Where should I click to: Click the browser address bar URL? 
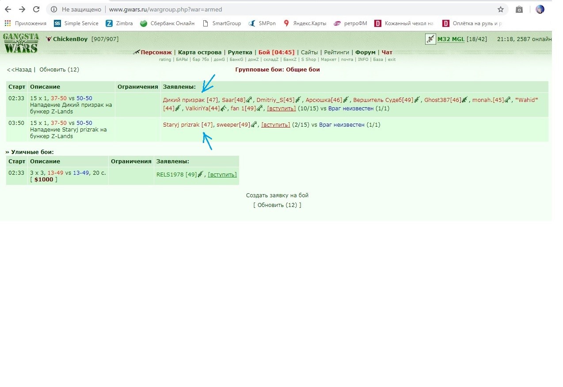(x=165, y=9)
